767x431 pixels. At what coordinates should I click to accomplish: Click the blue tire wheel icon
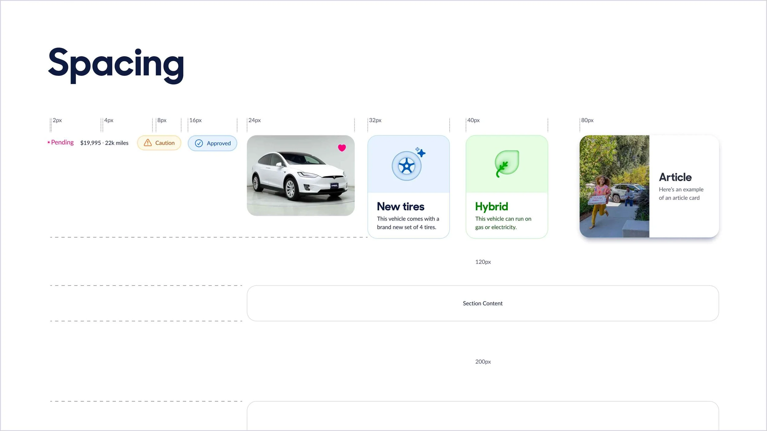[x=407, y=166]
